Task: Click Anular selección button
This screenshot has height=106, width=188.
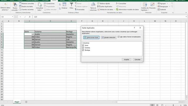Action: coord(108,37)
